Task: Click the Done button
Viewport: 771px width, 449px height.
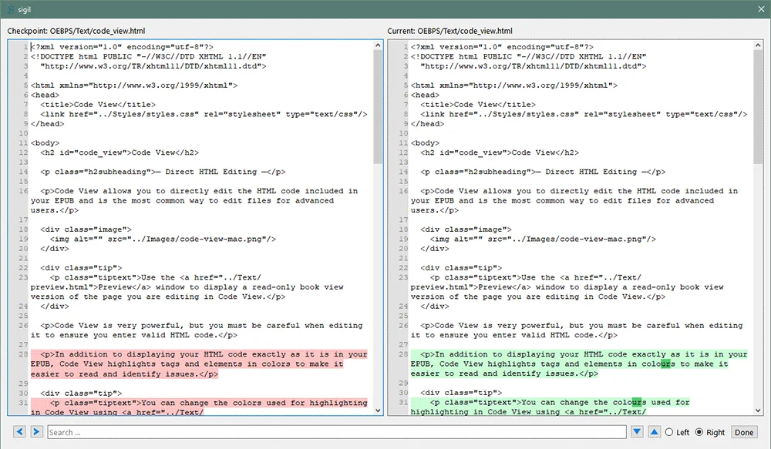Action: click(x=744, y=432)
